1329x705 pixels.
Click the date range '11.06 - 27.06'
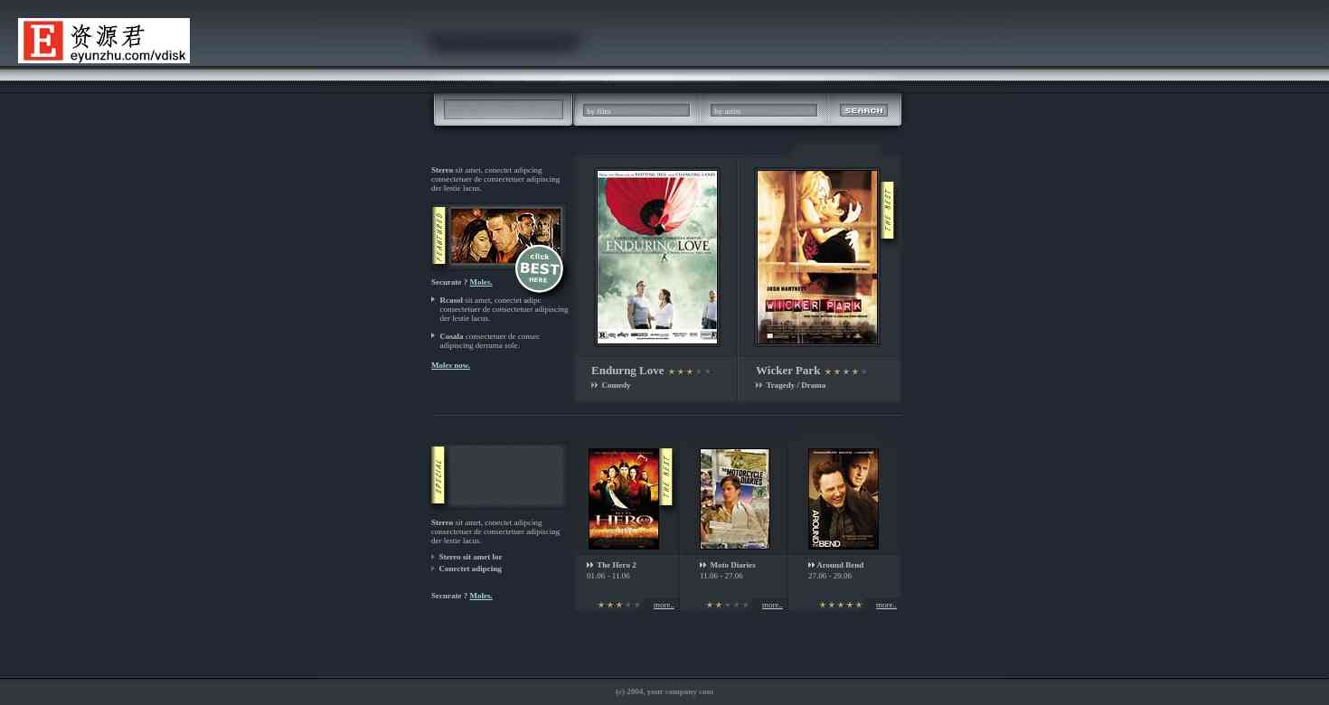[x=721, y=576]
